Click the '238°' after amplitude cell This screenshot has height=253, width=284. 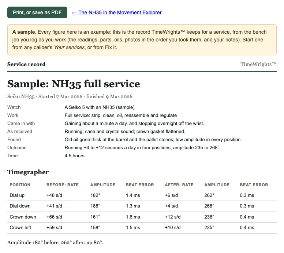209,217
